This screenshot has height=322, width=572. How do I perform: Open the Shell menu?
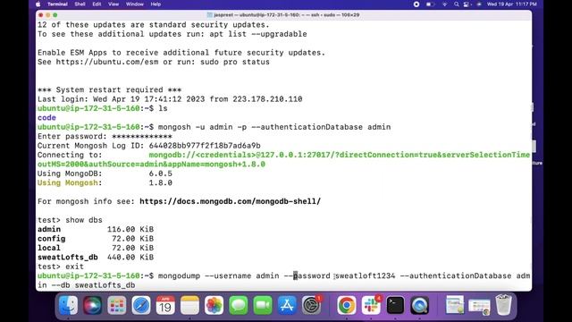(80, 4)
